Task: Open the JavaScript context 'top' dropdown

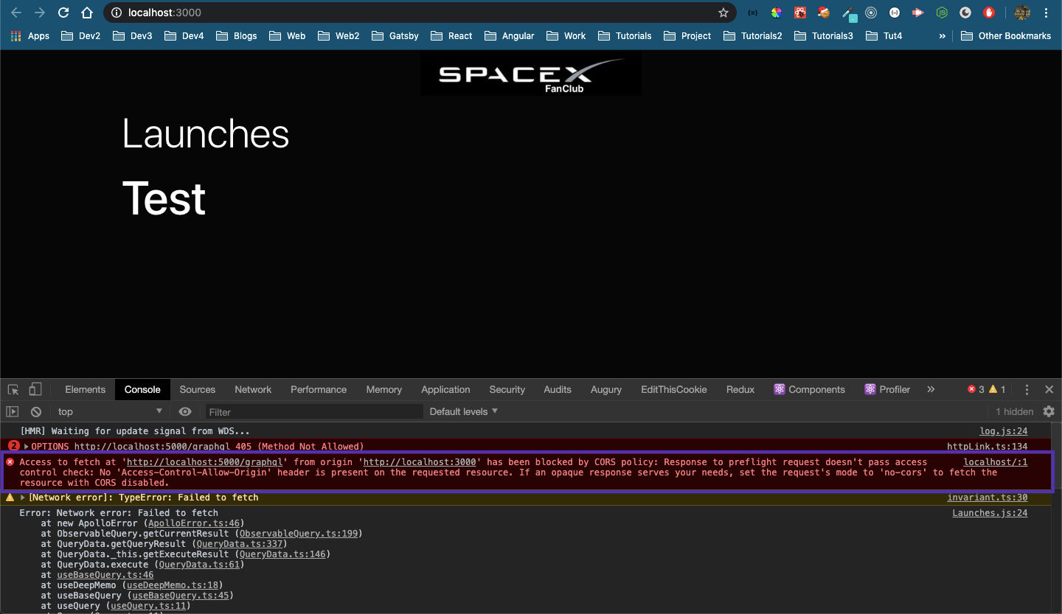Action: point(110,411)
